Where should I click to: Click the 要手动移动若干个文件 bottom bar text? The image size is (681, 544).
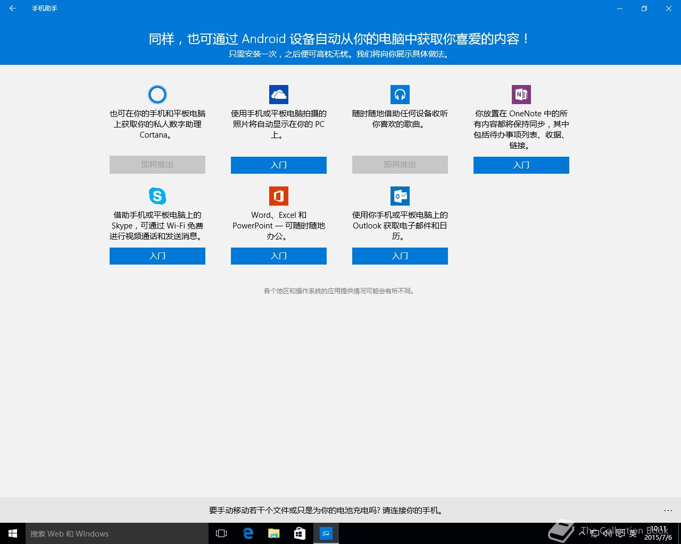click(x=327, y=511)
